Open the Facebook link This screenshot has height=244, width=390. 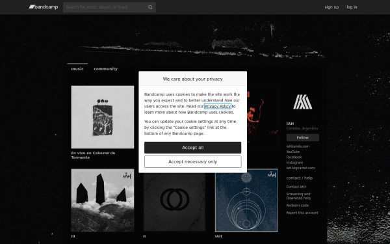coord(294,157)
